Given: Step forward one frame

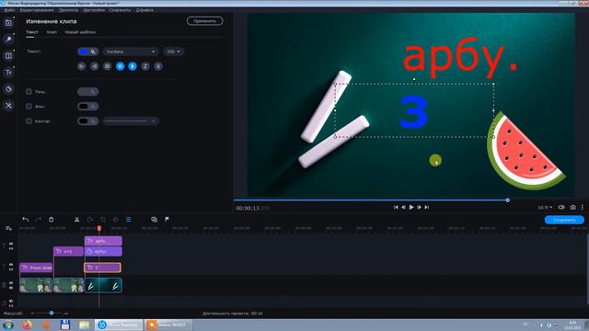Looking at the screenshot, I should 420,207.
